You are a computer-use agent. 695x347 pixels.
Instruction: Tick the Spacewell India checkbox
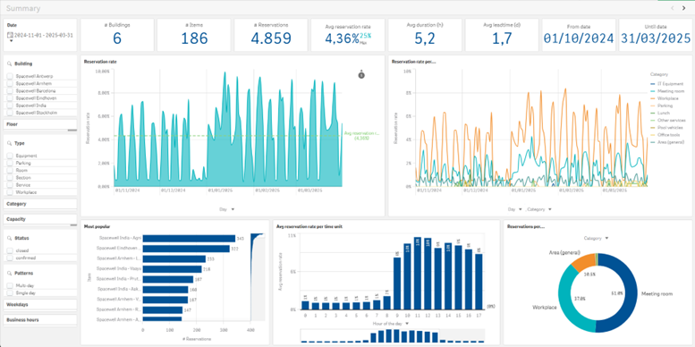tap(10, 106)
